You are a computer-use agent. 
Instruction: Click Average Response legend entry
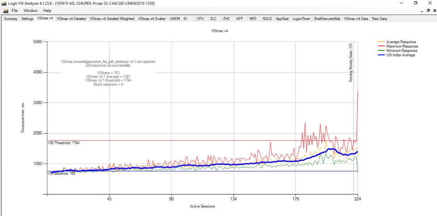click(397, 42)
